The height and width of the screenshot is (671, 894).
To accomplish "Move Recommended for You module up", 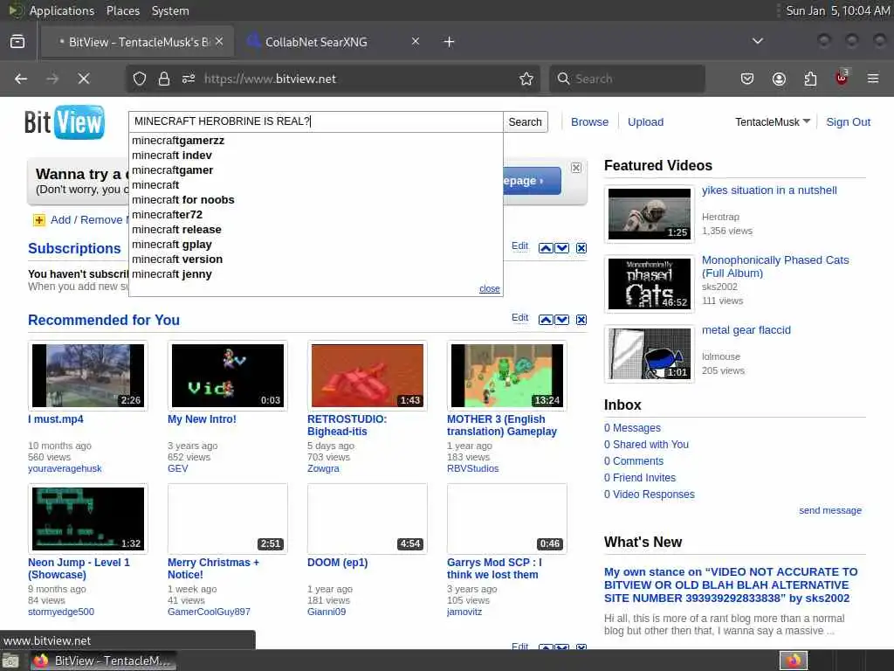I will 546,320.
